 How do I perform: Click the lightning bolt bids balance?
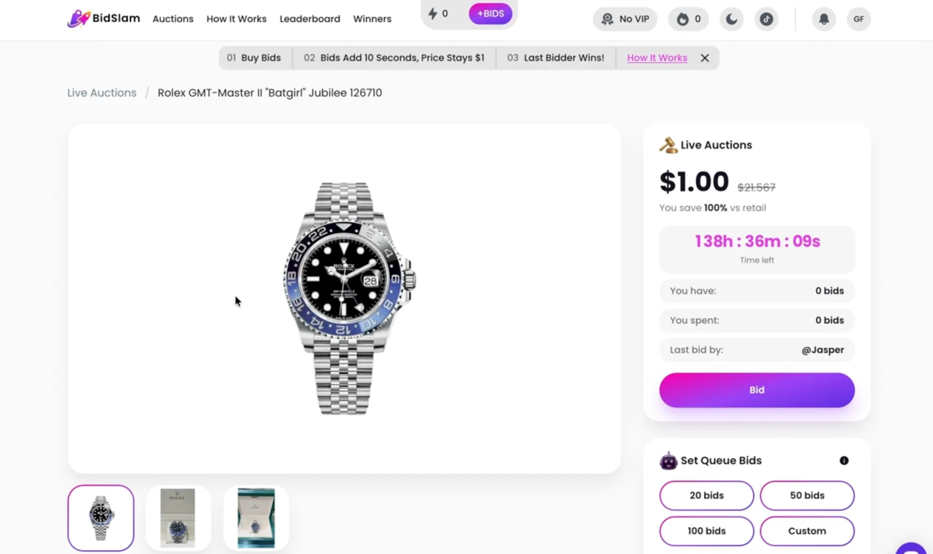pos(438,14)
